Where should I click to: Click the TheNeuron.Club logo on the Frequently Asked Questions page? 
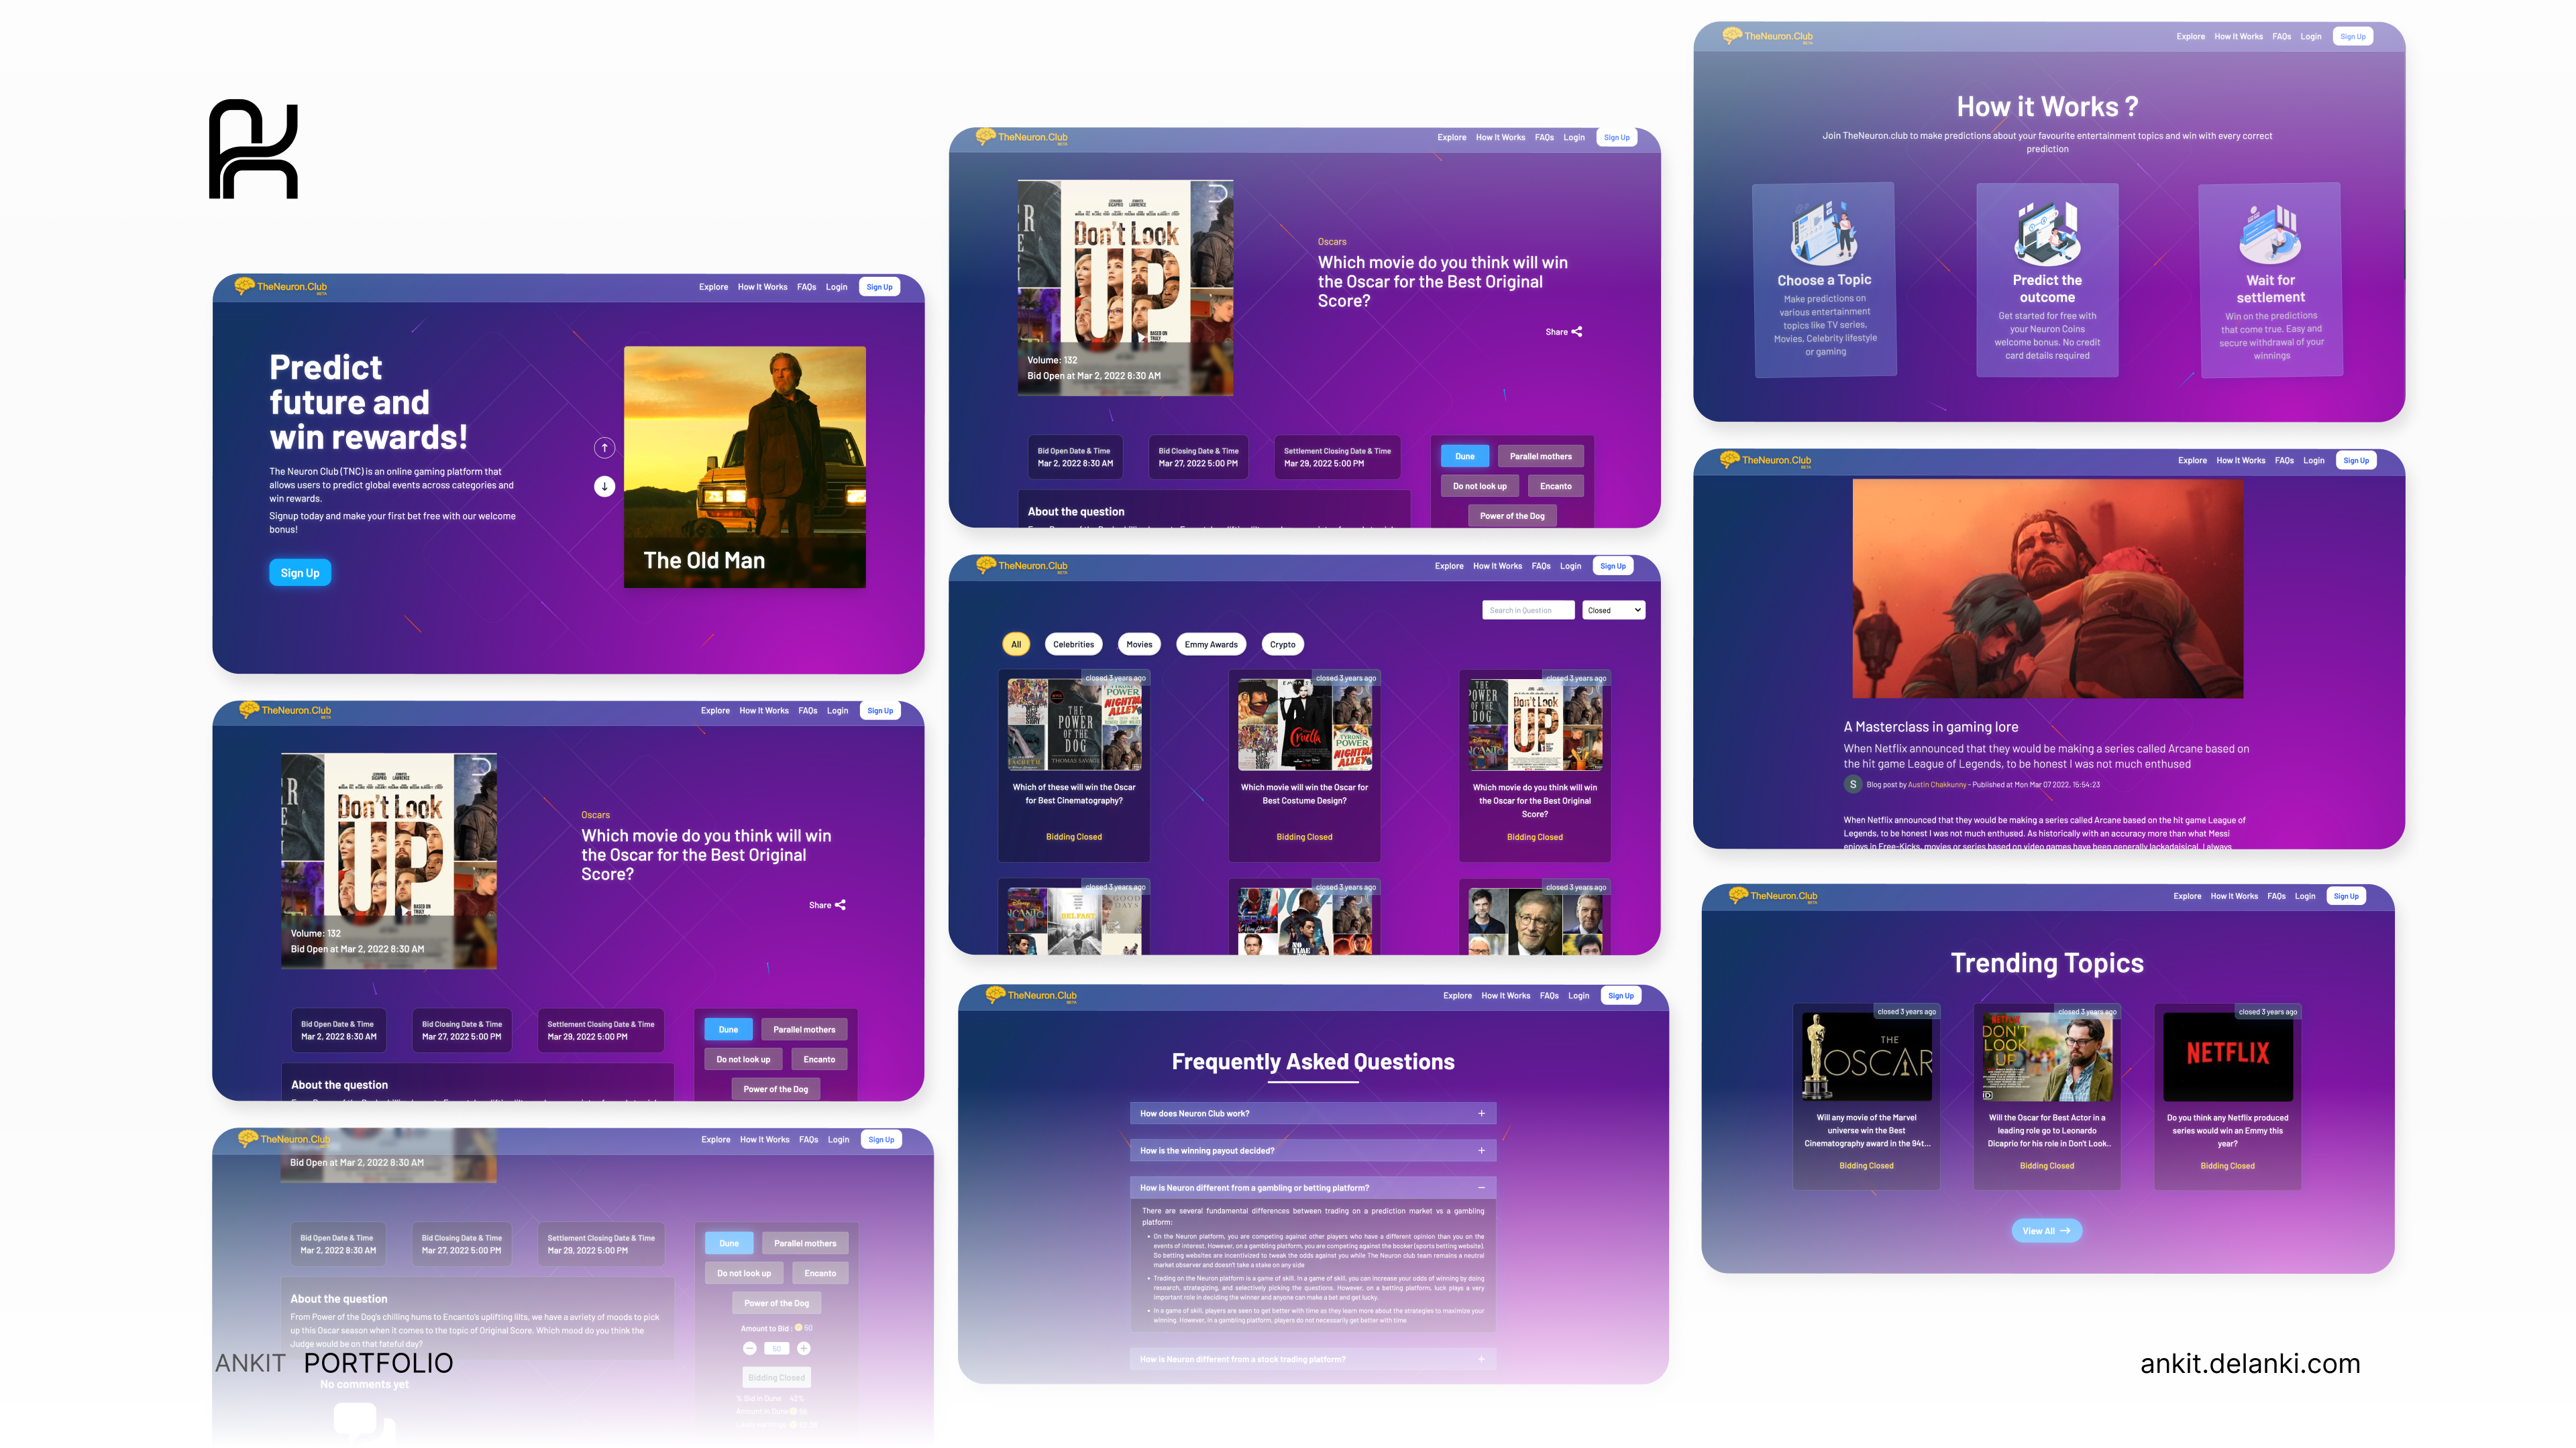1031,995
